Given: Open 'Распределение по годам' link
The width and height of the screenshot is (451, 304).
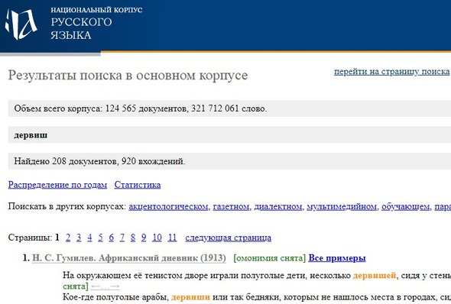Looking at the screenshot, I should 57,185.
